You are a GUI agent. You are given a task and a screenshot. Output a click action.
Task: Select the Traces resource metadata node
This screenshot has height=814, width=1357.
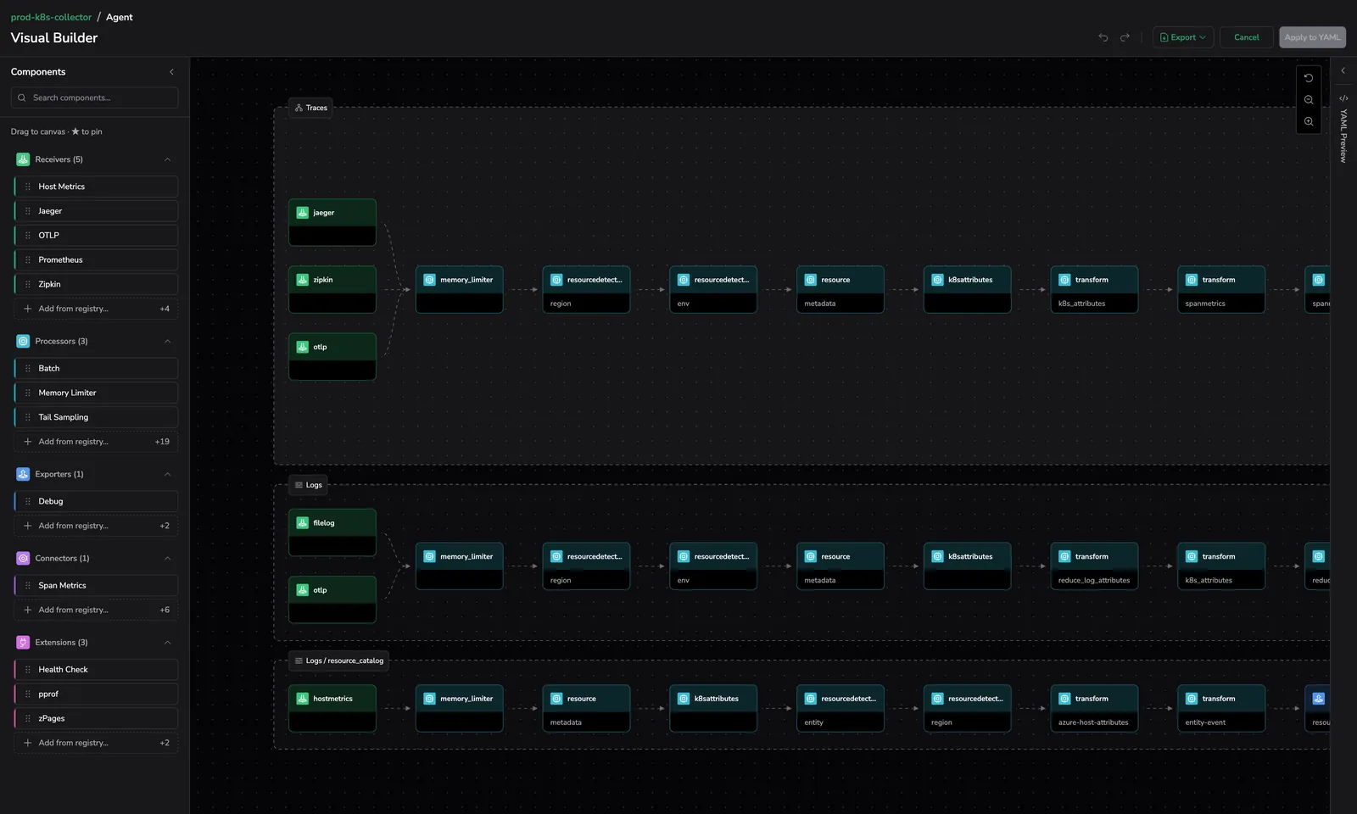click(840, 289)
